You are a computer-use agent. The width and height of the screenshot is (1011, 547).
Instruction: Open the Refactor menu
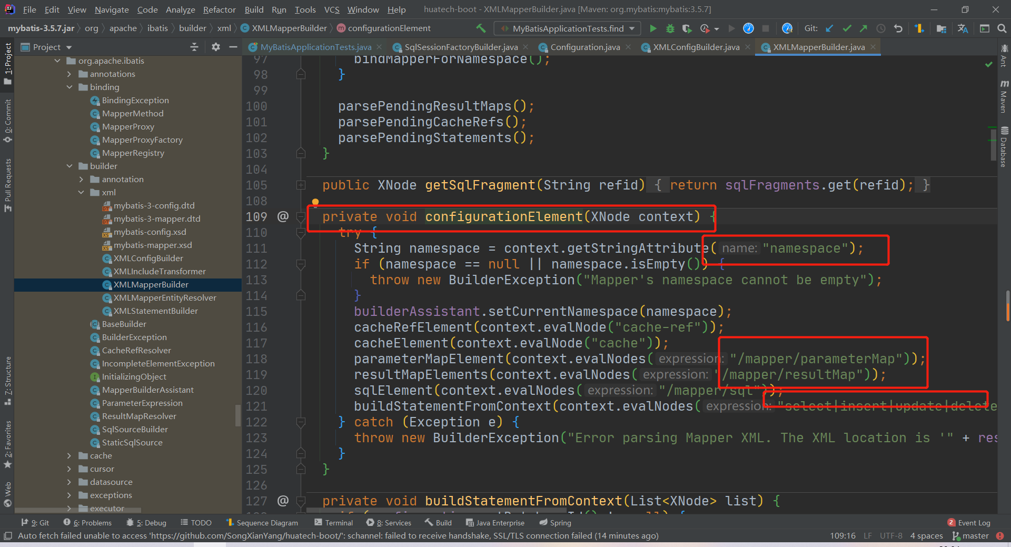tap(219, 9)
